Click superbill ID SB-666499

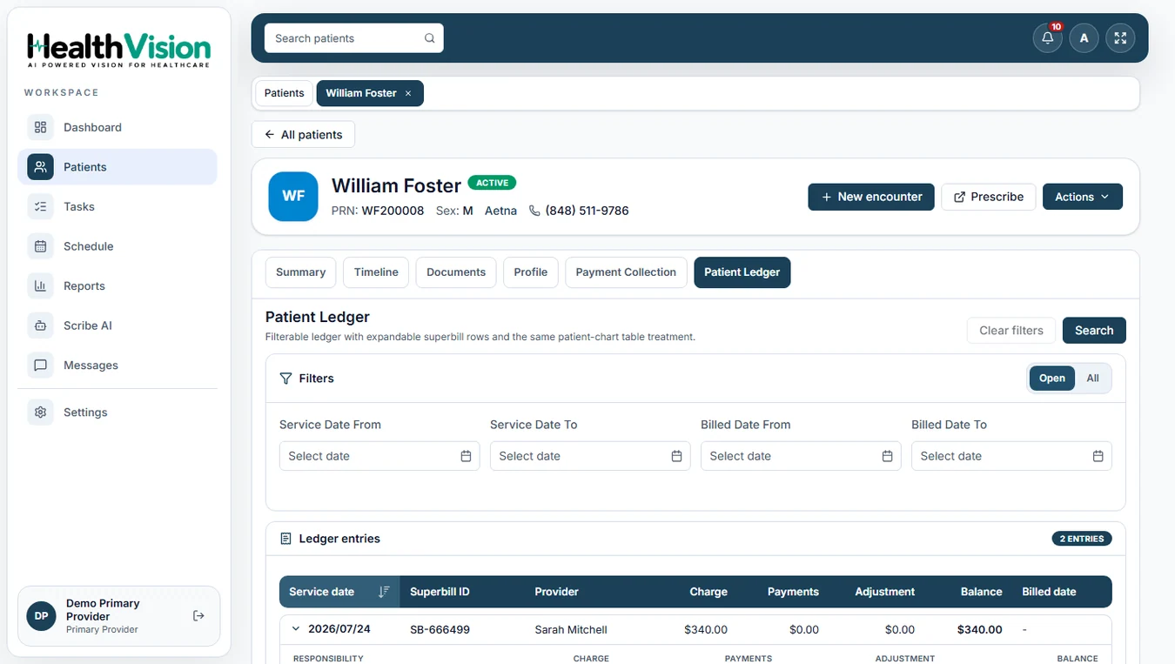tap(440, 629)
